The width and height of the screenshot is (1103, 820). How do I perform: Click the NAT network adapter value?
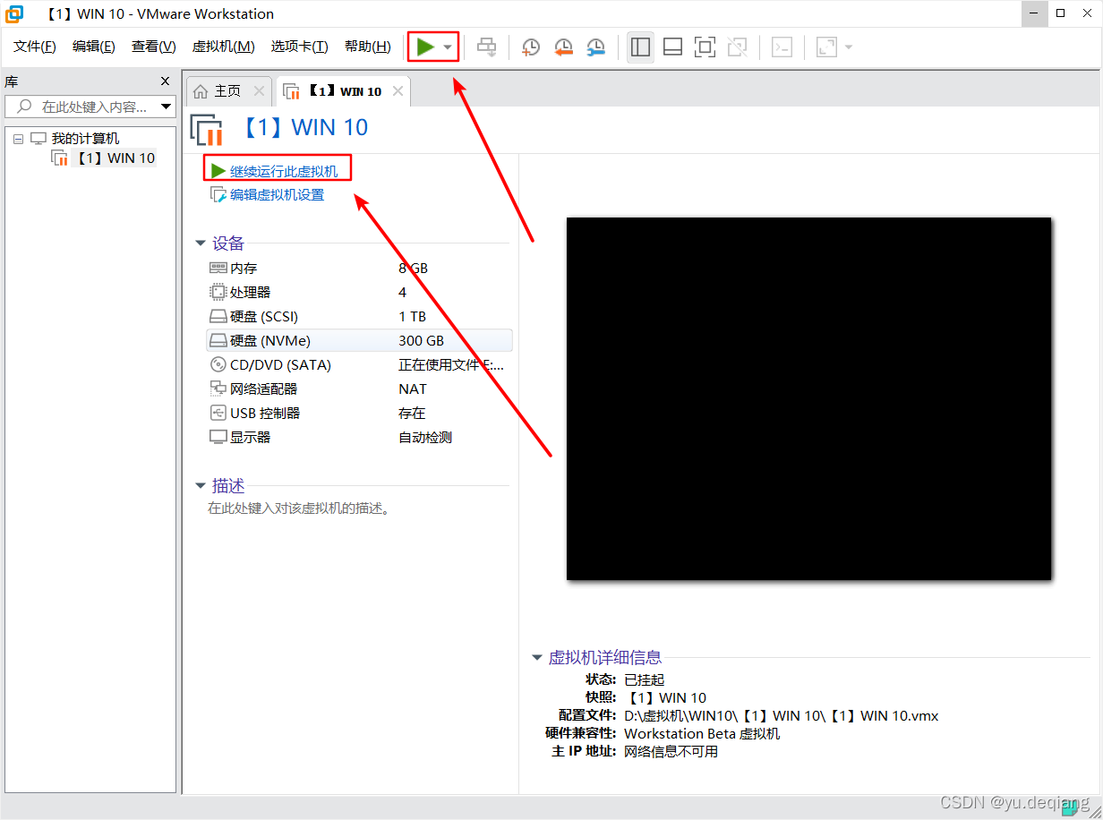click(413, 389)
